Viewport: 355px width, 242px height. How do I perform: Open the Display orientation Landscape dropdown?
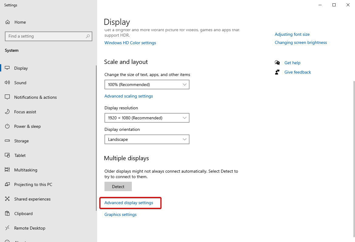click(147, 139)
